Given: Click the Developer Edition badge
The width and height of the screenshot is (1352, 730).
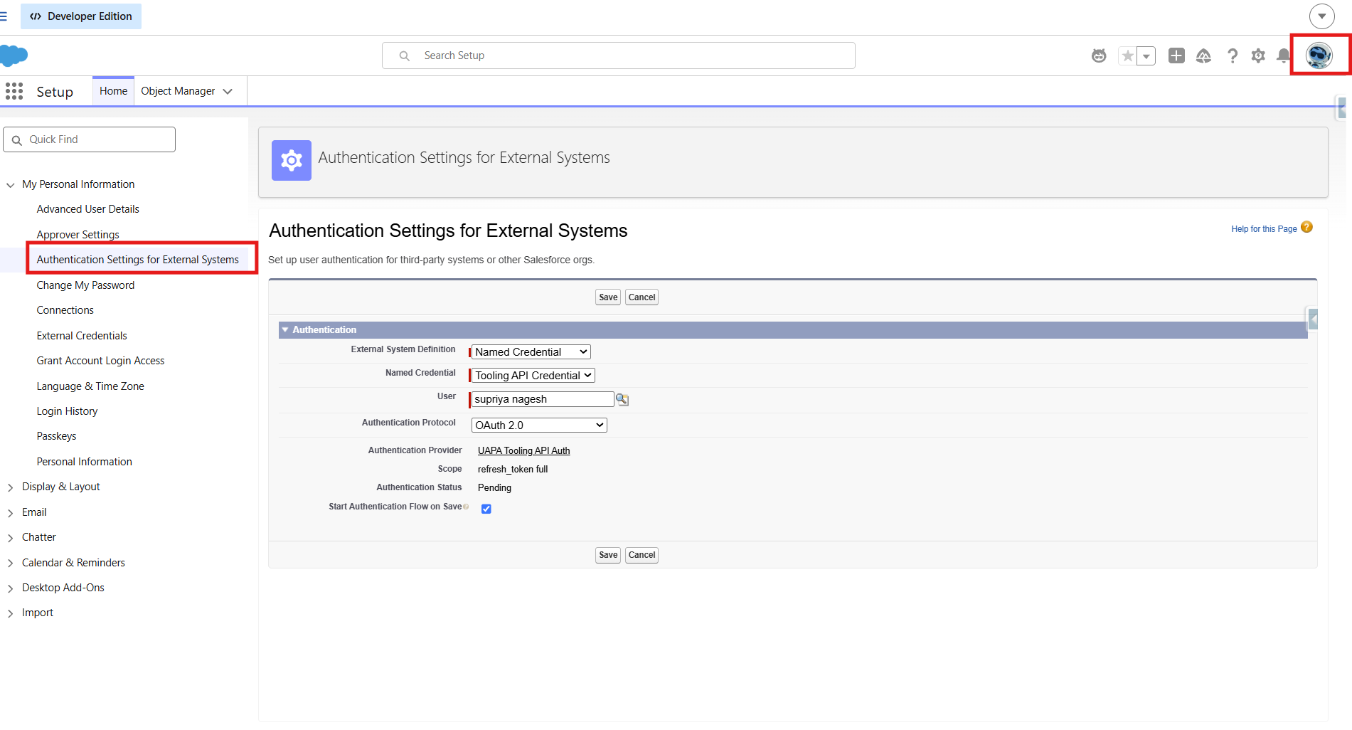Looking at the screenshot, I should pos(81,16).
